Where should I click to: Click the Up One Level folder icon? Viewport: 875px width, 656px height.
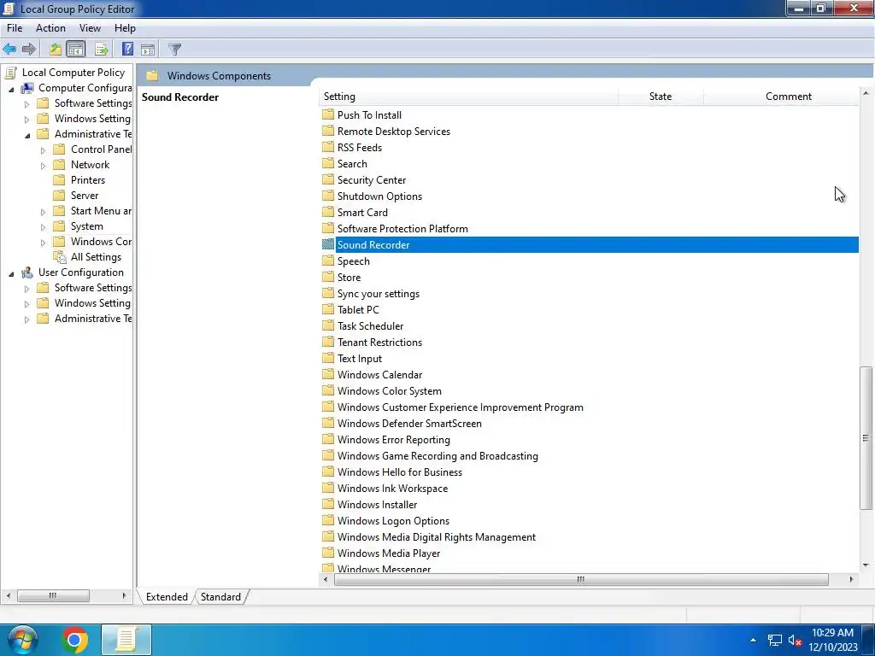pos(56,49)
